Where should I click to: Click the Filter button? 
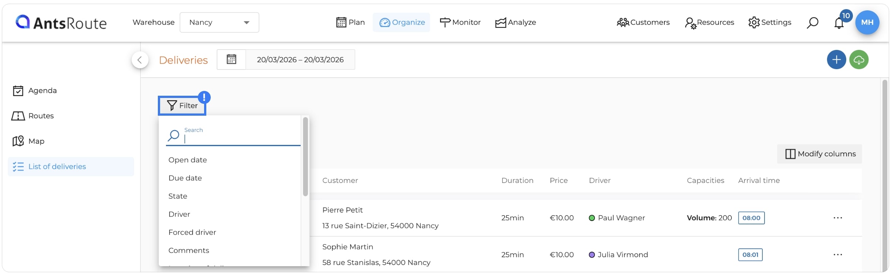pyautogui.click(x=182, y=106)
